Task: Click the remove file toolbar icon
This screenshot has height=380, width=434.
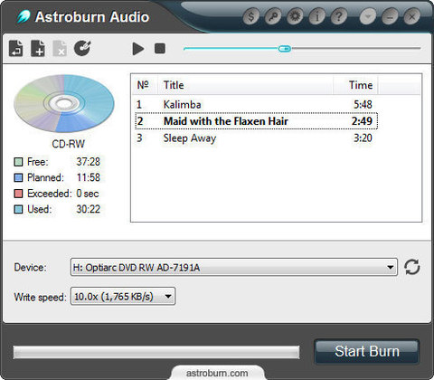Action: [x=60, y=48]
